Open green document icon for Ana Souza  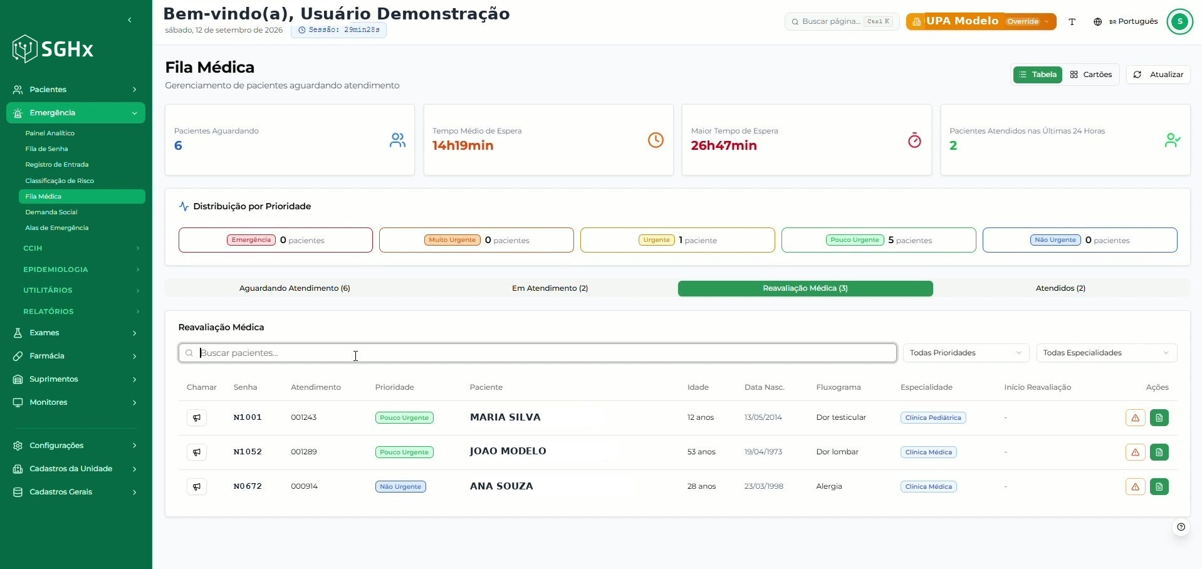pos(1159,486)
